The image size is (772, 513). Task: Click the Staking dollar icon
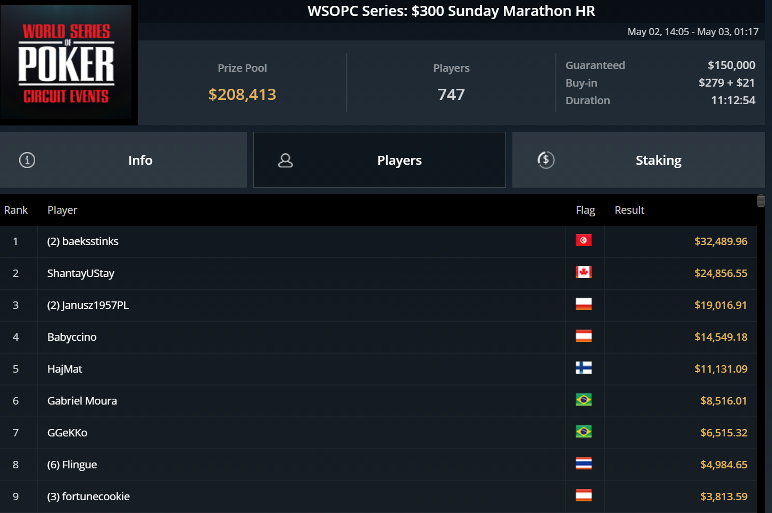point(546,160)
